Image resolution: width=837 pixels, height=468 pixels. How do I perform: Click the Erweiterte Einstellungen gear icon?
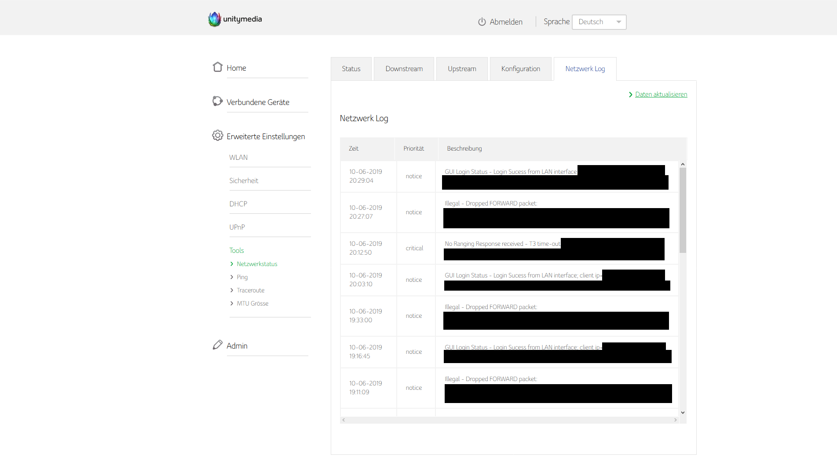coord(217,135)
